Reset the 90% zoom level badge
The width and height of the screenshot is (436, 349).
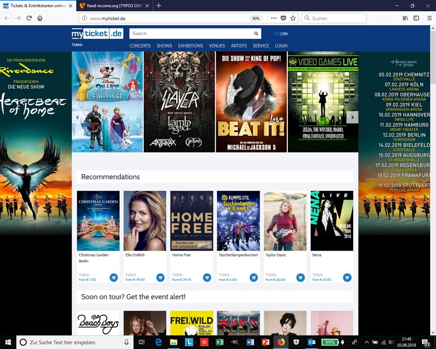pos(256,18)
